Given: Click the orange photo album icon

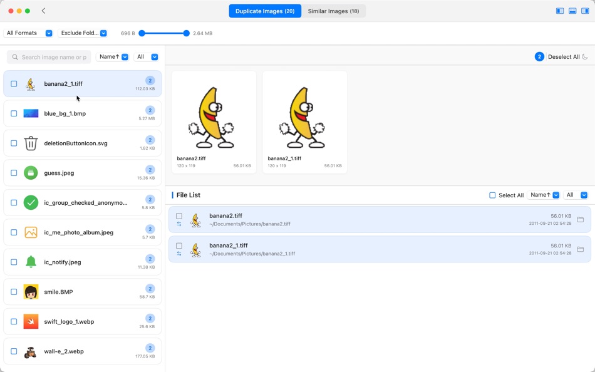Looking at the screenshot, I should coord(31,232).
